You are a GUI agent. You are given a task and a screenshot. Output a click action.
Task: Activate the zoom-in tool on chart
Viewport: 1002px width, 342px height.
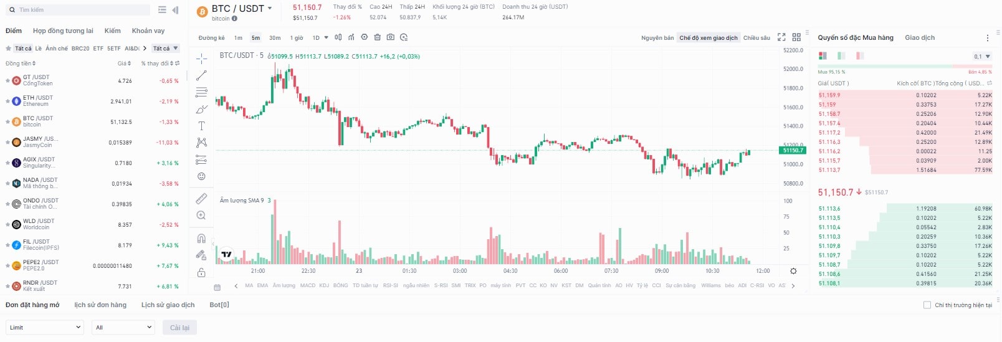[x=201, y=216]
